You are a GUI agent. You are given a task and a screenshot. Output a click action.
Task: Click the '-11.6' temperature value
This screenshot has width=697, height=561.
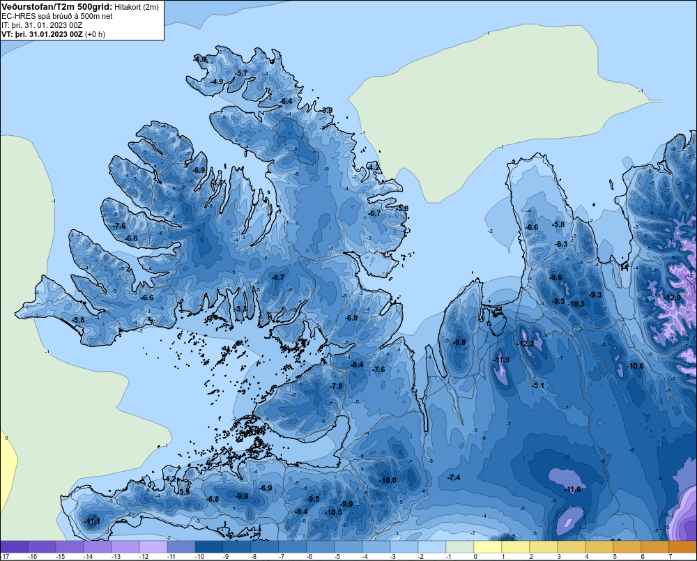pos(572,489)
